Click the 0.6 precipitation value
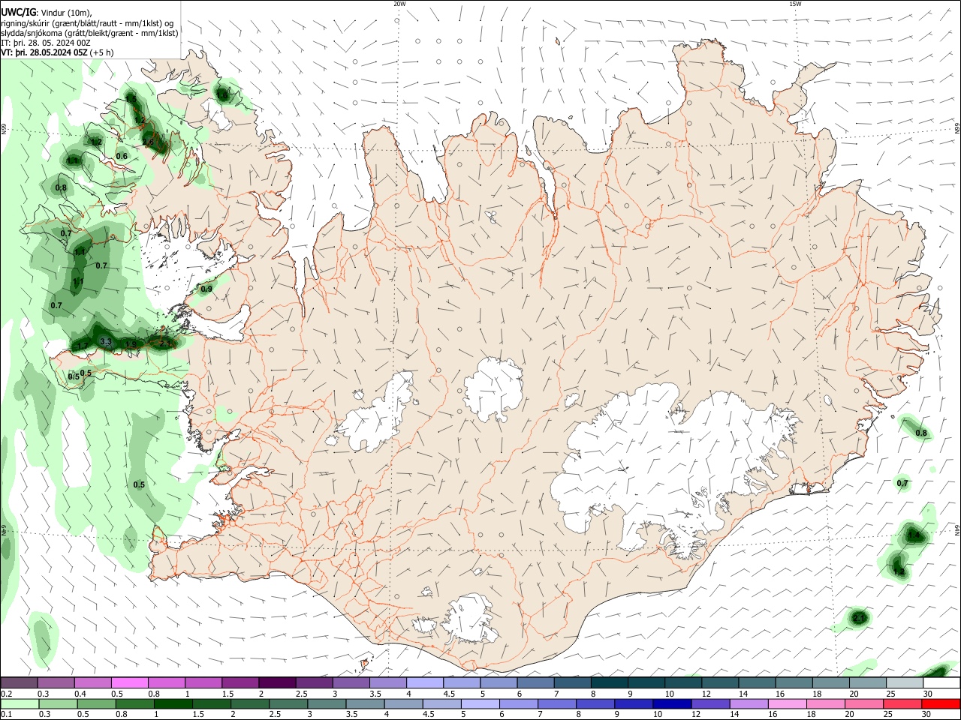The width and height of the screenshot is (961, 720). pos(122,156)
